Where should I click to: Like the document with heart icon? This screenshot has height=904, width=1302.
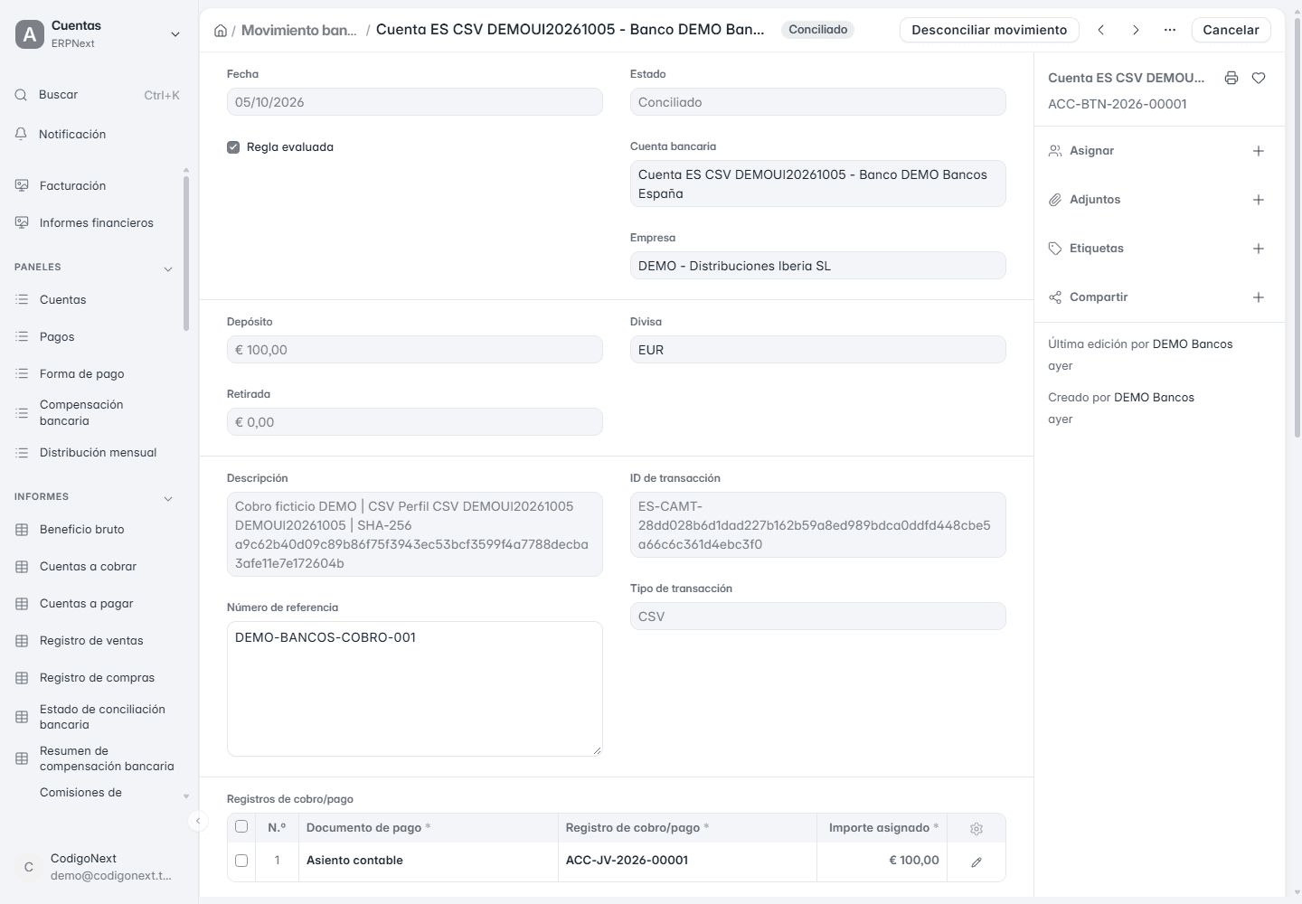point(1259,78)
